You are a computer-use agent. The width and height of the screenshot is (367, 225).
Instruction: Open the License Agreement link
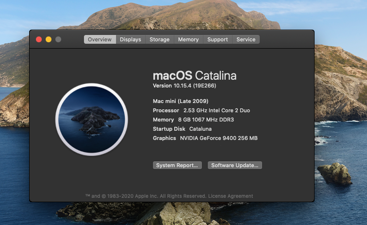point(231,196)
